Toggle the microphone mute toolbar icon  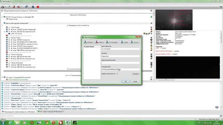point(14,7)
